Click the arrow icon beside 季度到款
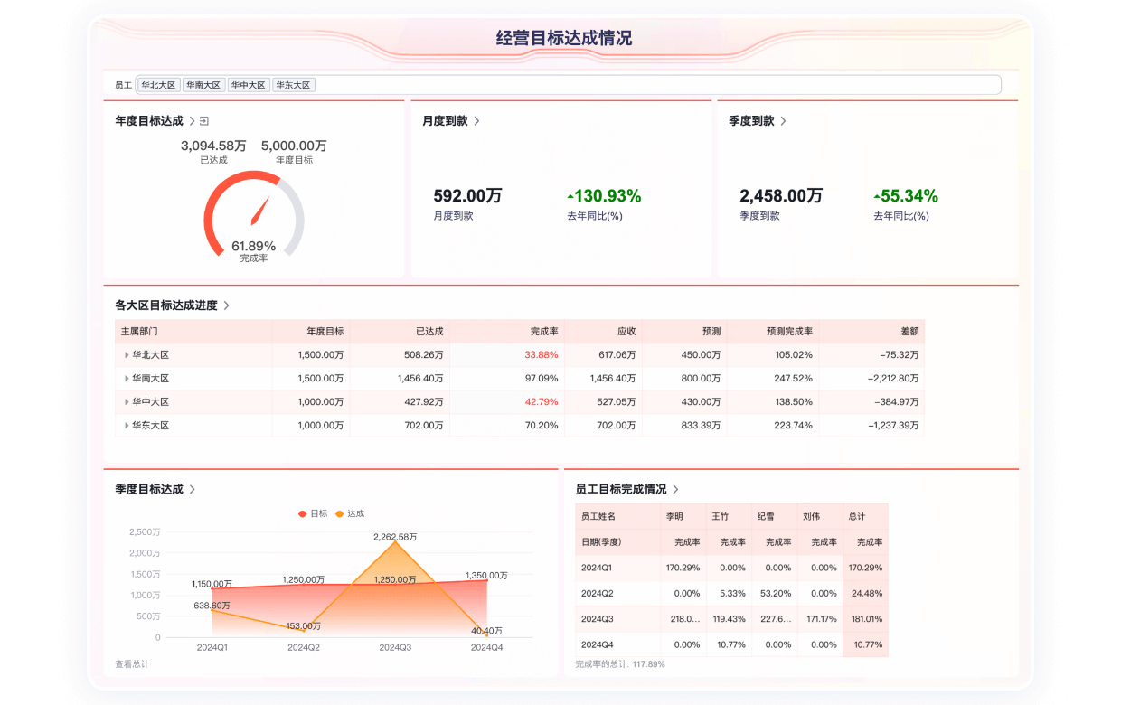 [x=783, y=120]
